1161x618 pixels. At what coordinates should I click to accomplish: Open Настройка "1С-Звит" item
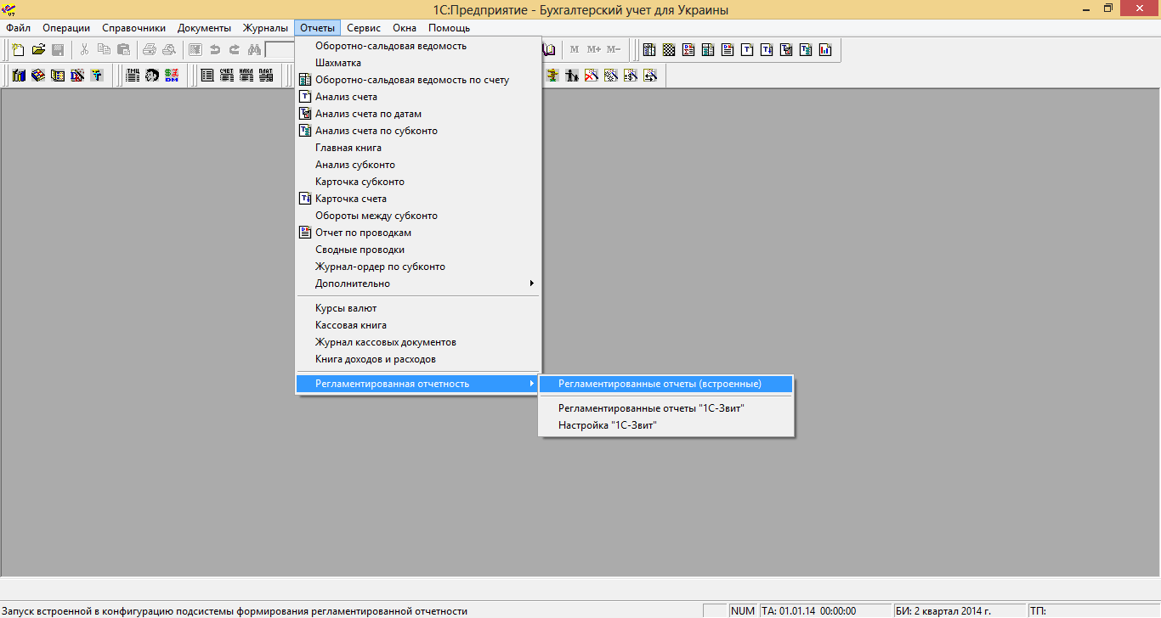point(607,425)
